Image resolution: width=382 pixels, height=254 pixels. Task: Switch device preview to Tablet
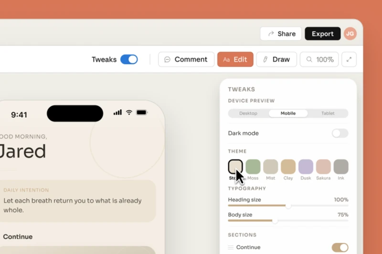328,113
